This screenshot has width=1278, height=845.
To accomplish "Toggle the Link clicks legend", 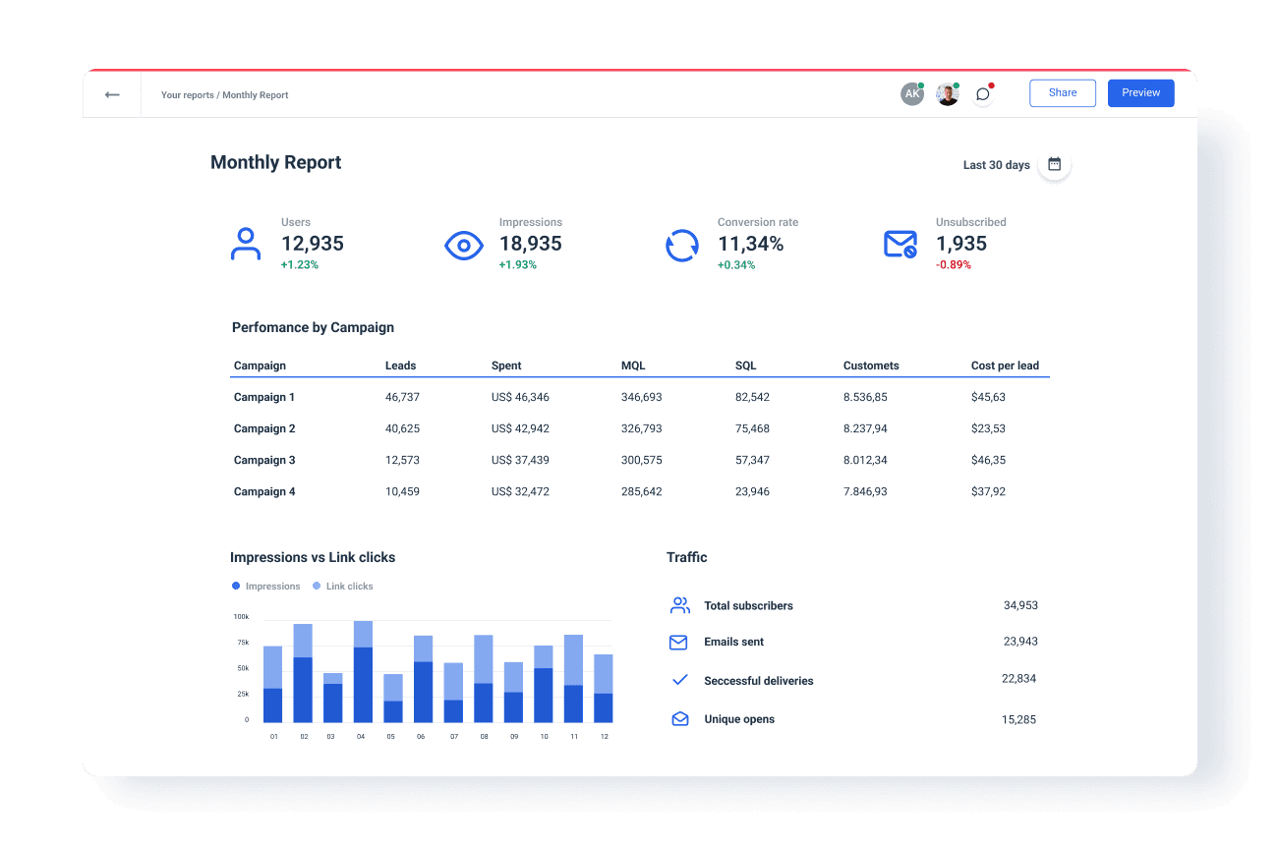I will [342, 586].
